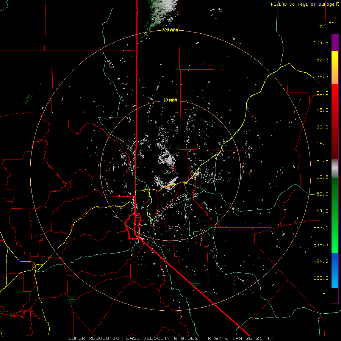
Task: Click the 14.5 legend value
Action: [x=322, y=144]
